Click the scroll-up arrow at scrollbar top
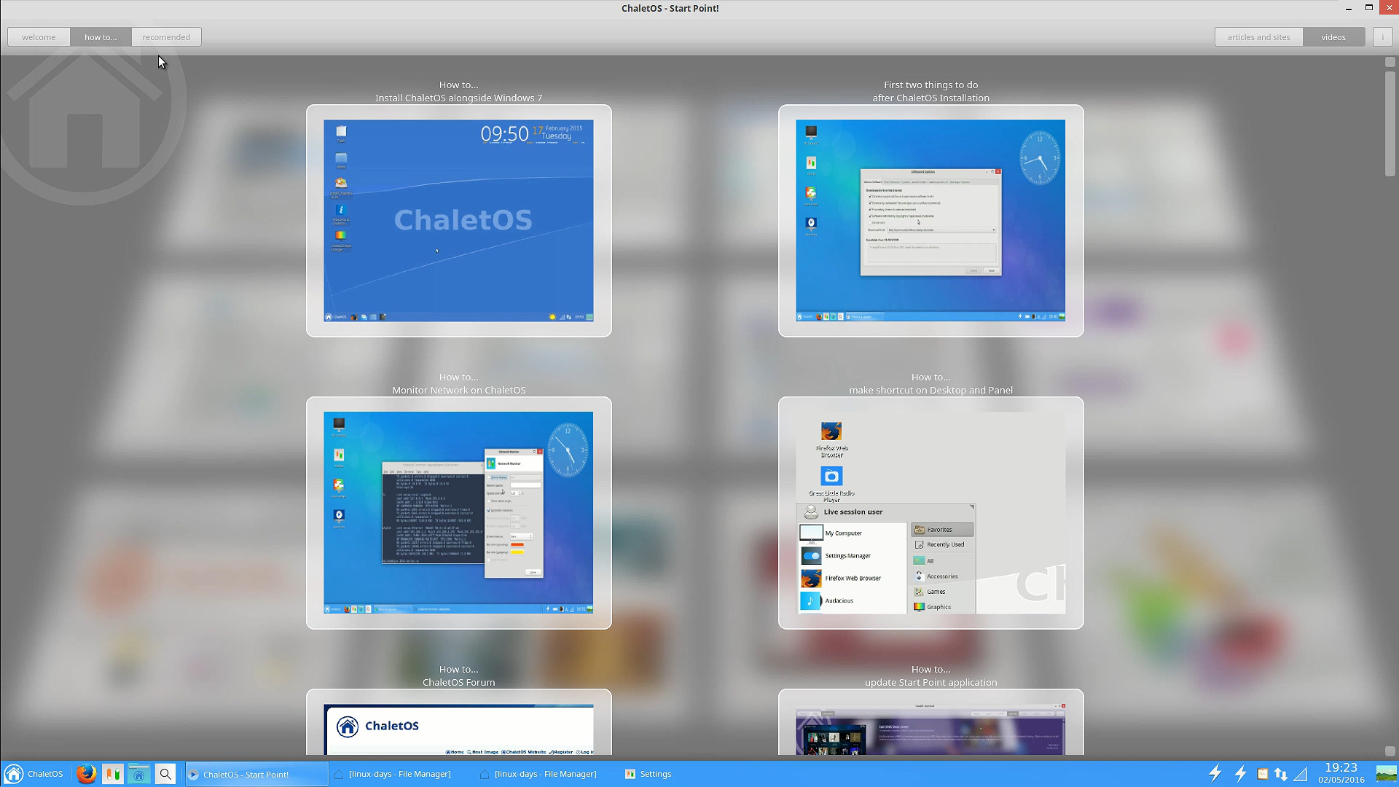The width and height of the screenshot is (1399, 787). click(1390, 63)
